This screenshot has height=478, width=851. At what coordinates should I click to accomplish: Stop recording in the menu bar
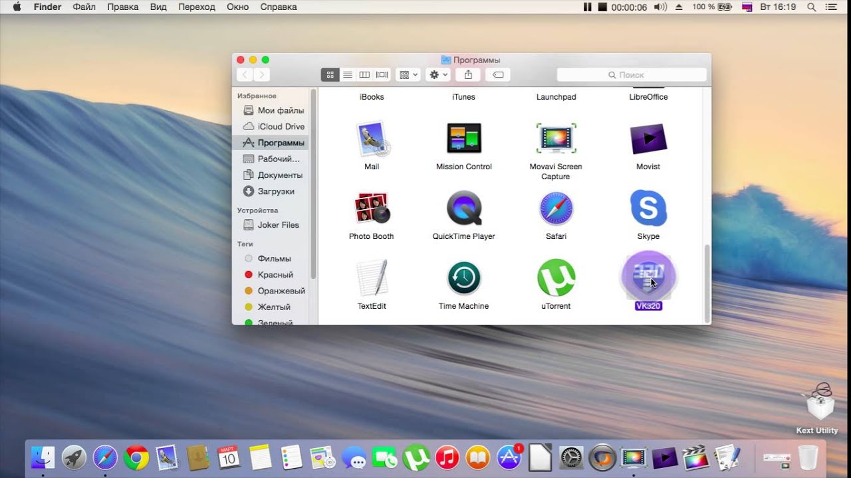click(602, 7)
